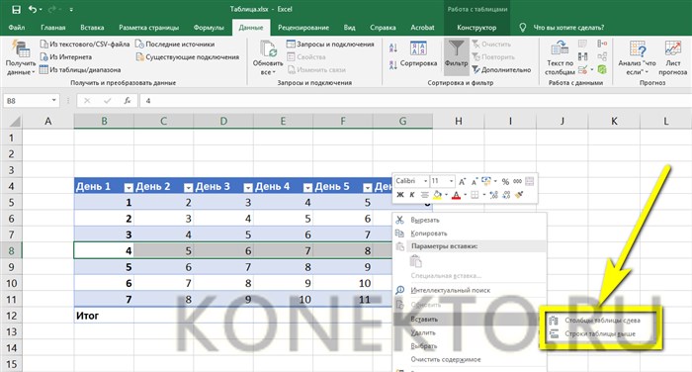Open the День 3 filter dropdown

[248, 188]
